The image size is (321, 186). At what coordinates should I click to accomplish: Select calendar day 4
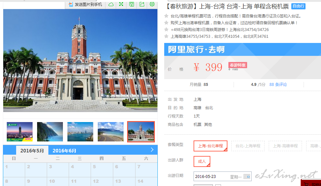pyautogui.click(x=80, y=170)
